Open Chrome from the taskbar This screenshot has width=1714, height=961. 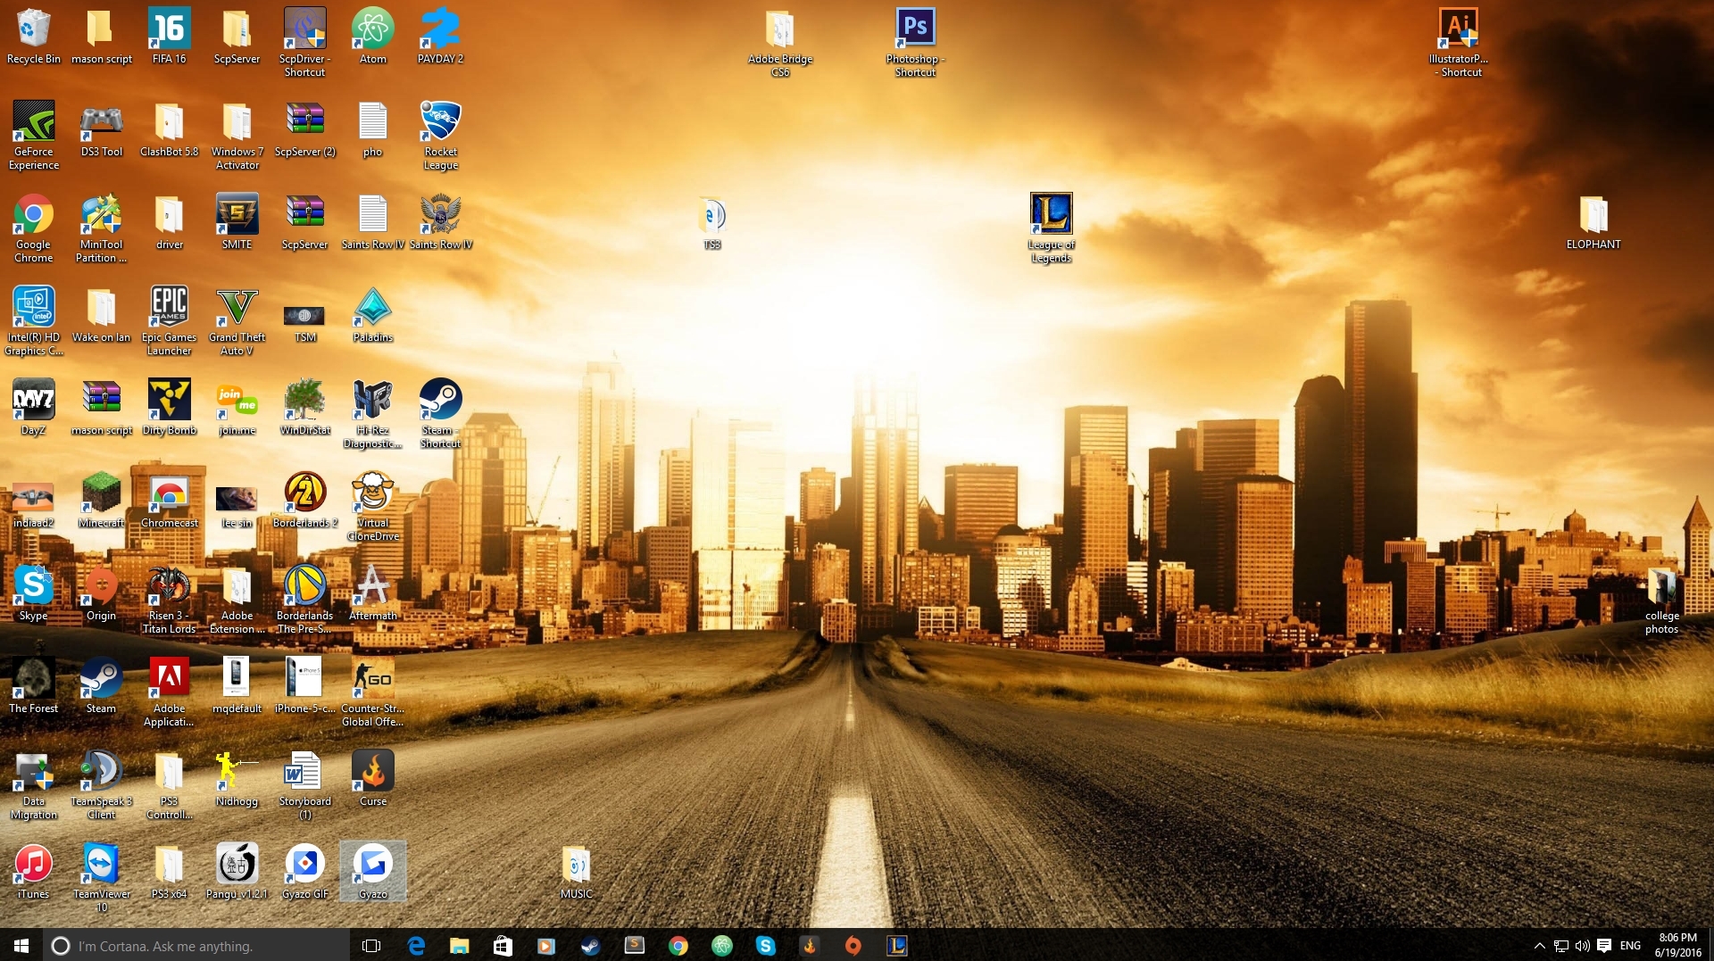678,945
